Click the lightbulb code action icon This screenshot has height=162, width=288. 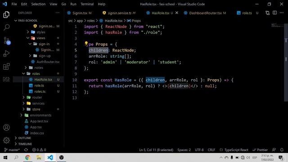[x=86, y=44]
